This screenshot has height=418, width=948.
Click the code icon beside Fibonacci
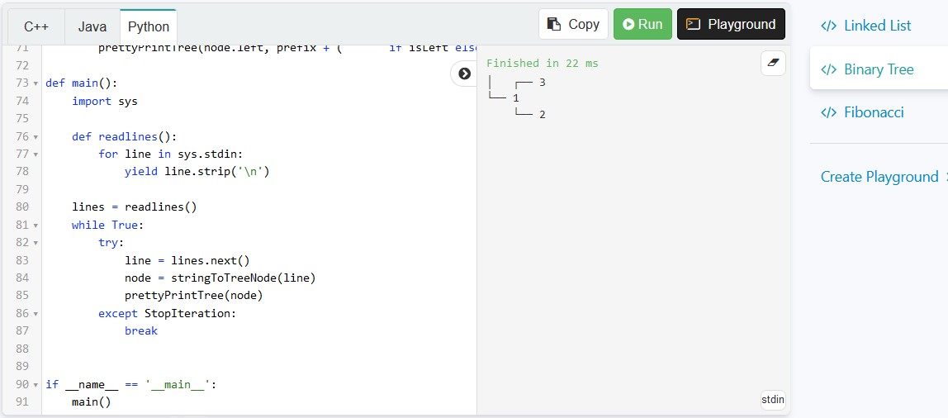[828, 112]
